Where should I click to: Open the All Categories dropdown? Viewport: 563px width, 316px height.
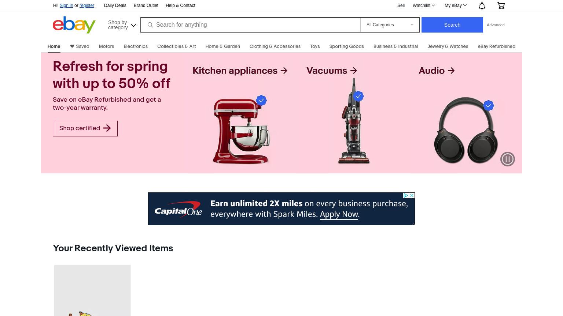pos(390,25)
